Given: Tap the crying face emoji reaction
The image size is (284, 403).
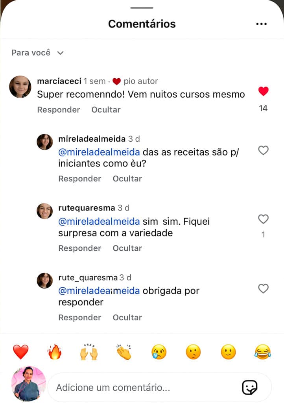Looking at the screenshot, I should click(x=159, y=351).
